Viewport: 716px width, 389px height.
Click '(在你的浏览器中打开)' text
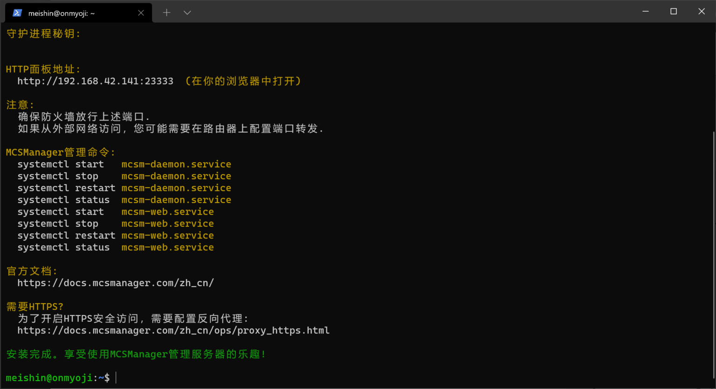243,81
